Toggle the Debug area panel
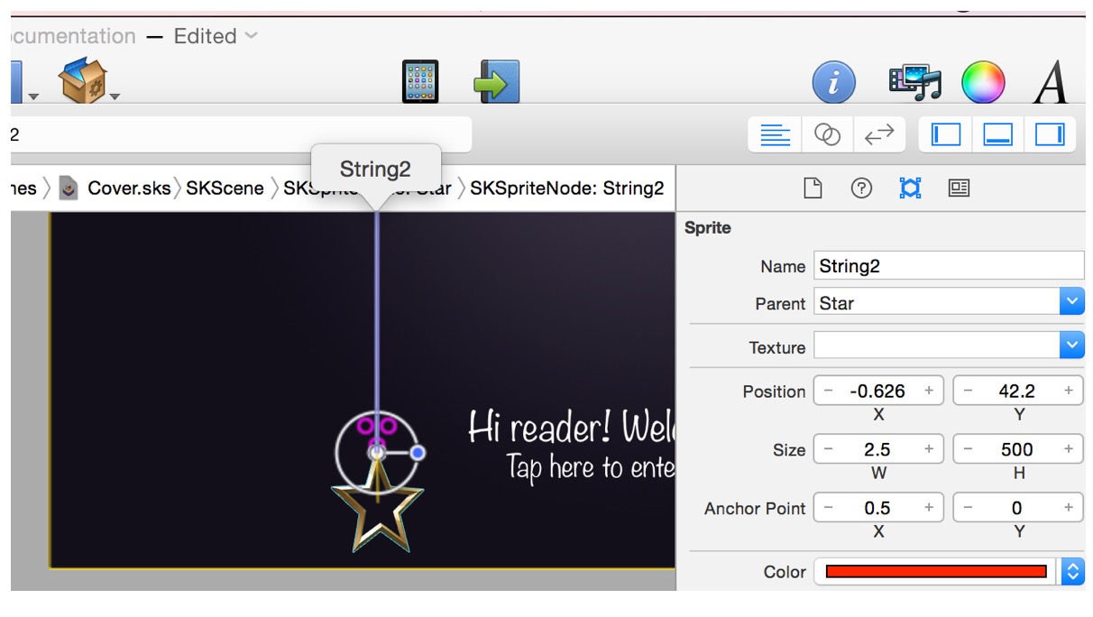 pos(997,135)
